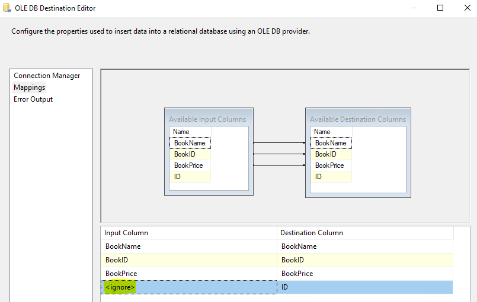Click ID in Available Input Columns

tap(178, 177)
